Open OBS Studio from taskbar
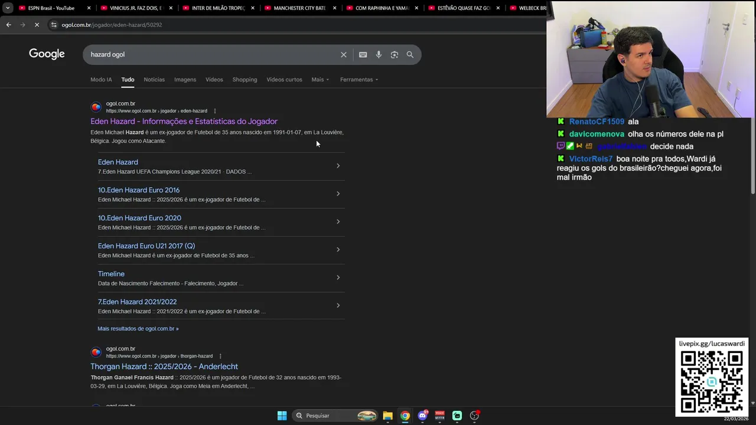Viewport: 756px width, 425px height. tap(474, 416)
